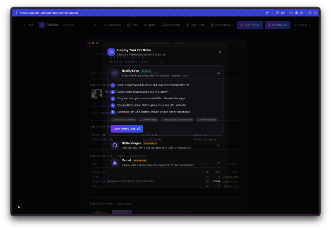This screenshot has width=331, height=230.
Task: Open the Customize toolbar option
Action: point(112,25)
